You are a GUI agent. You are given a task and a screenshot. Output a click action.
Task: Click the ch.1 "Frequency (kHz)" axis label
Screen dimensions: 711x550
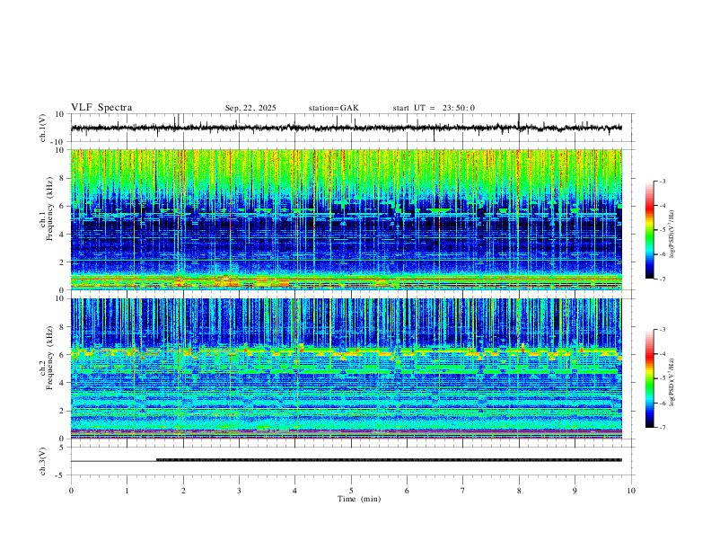(50, 209)
